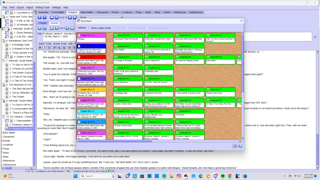Click the Bold formatting icon

(40, 48)
